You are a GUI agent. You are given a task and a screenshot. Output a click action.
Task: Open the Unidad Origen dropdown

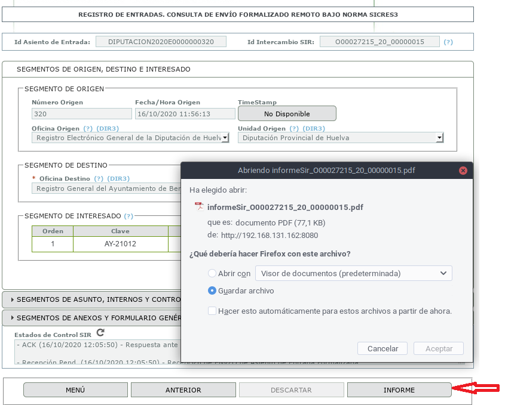(x=341, y=138)
